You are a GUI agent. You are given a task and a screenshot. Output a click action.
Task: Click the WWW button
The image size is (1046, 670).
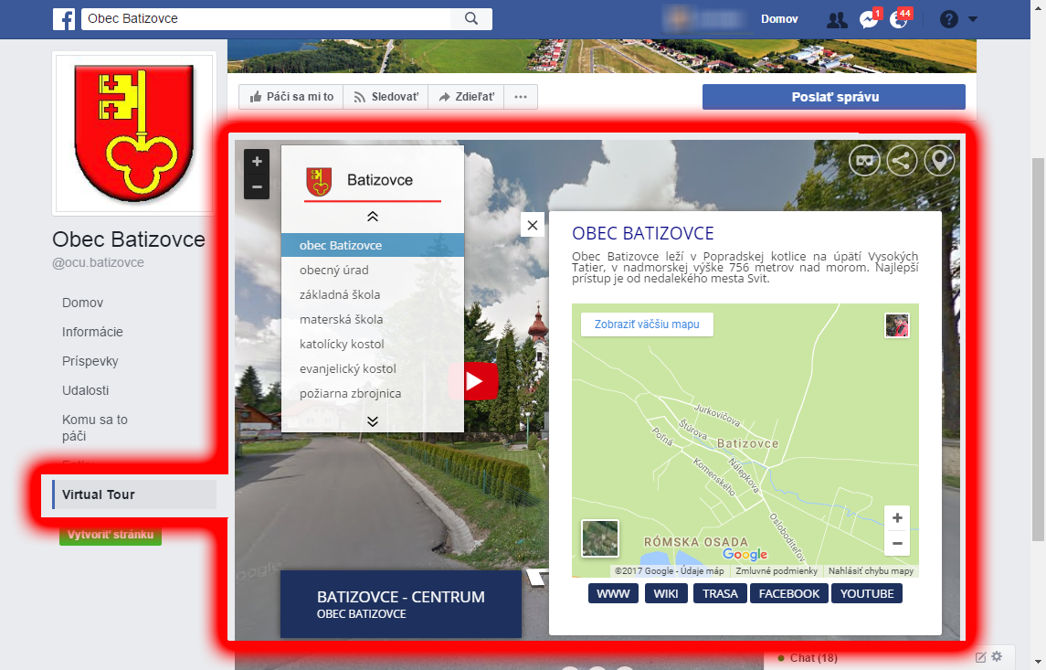tap(613, 593)
